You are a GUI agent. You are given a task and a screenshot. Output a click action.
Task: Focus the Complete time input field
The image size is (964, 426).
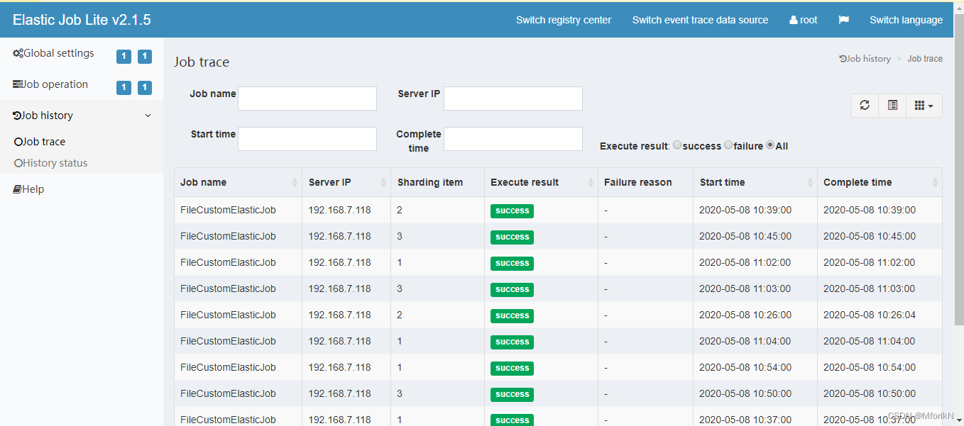(x=513, y=139)
